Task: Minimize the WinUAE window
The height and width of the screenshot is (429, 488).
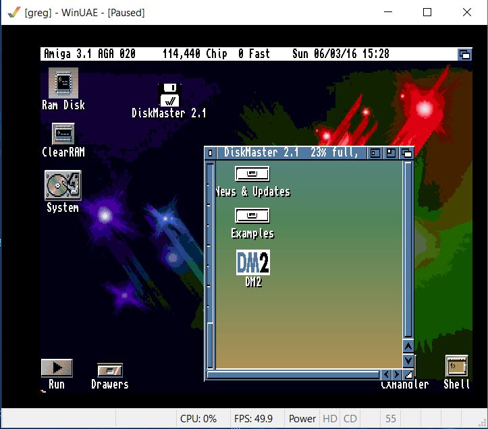Action: (388, 12)
